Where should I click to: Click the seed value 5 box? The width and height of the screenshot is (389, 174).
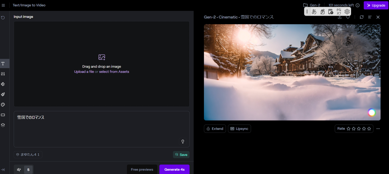(28, 169)
